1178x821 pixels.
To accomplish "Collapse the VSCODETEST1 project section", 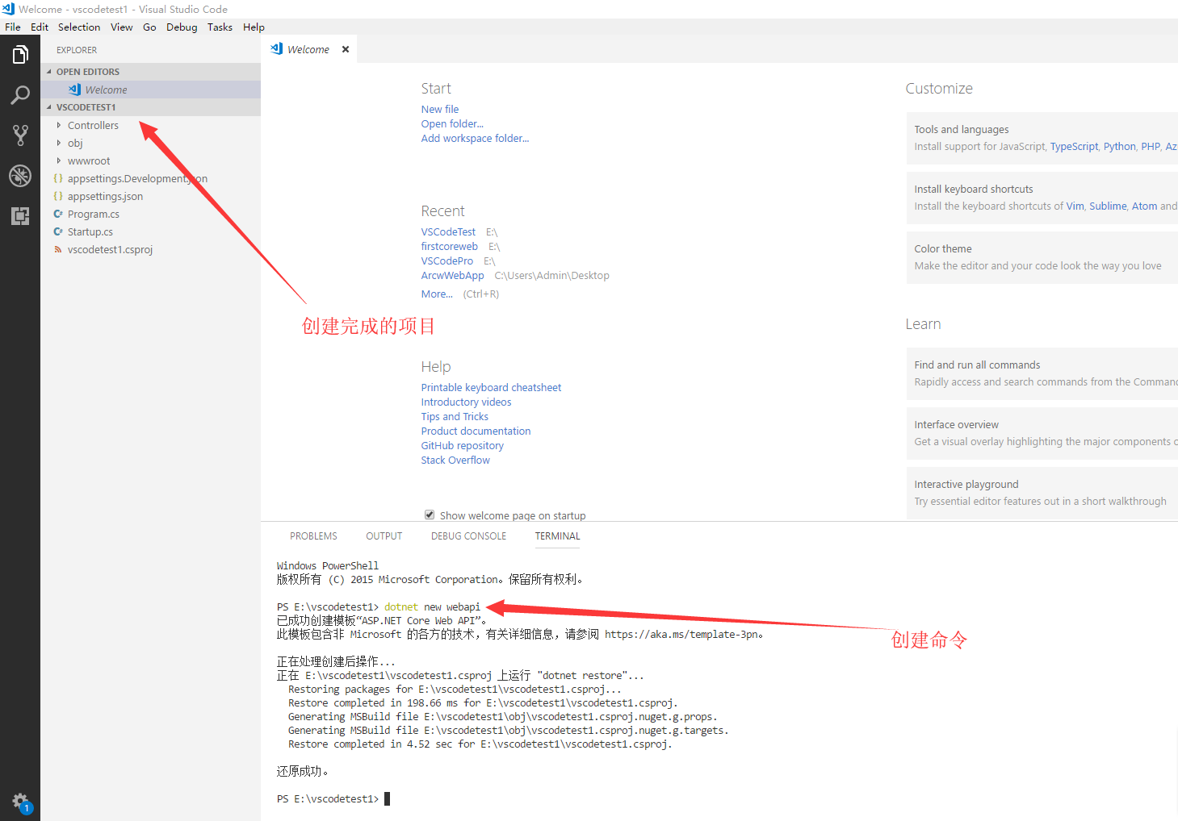I will point(86,107).
